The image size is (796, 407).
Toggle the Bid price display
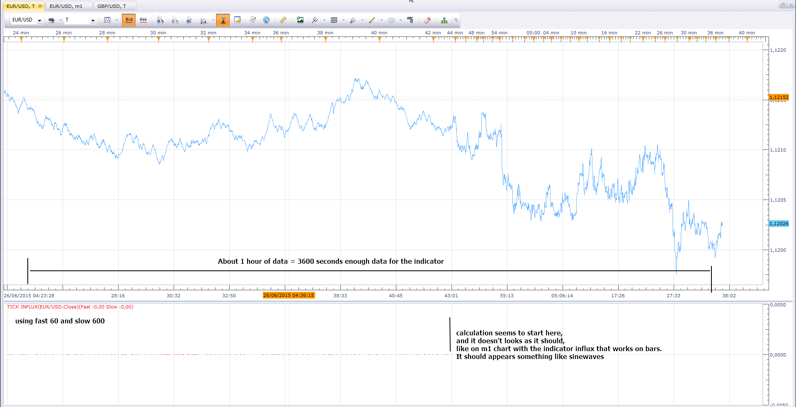[129, 20]
